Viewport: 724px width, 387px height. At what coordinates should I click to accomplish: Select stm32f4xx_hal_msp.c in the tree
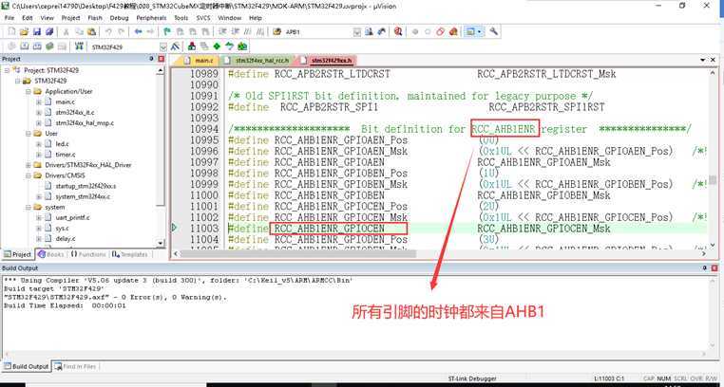pyautogui.click(x=85, y=123)
